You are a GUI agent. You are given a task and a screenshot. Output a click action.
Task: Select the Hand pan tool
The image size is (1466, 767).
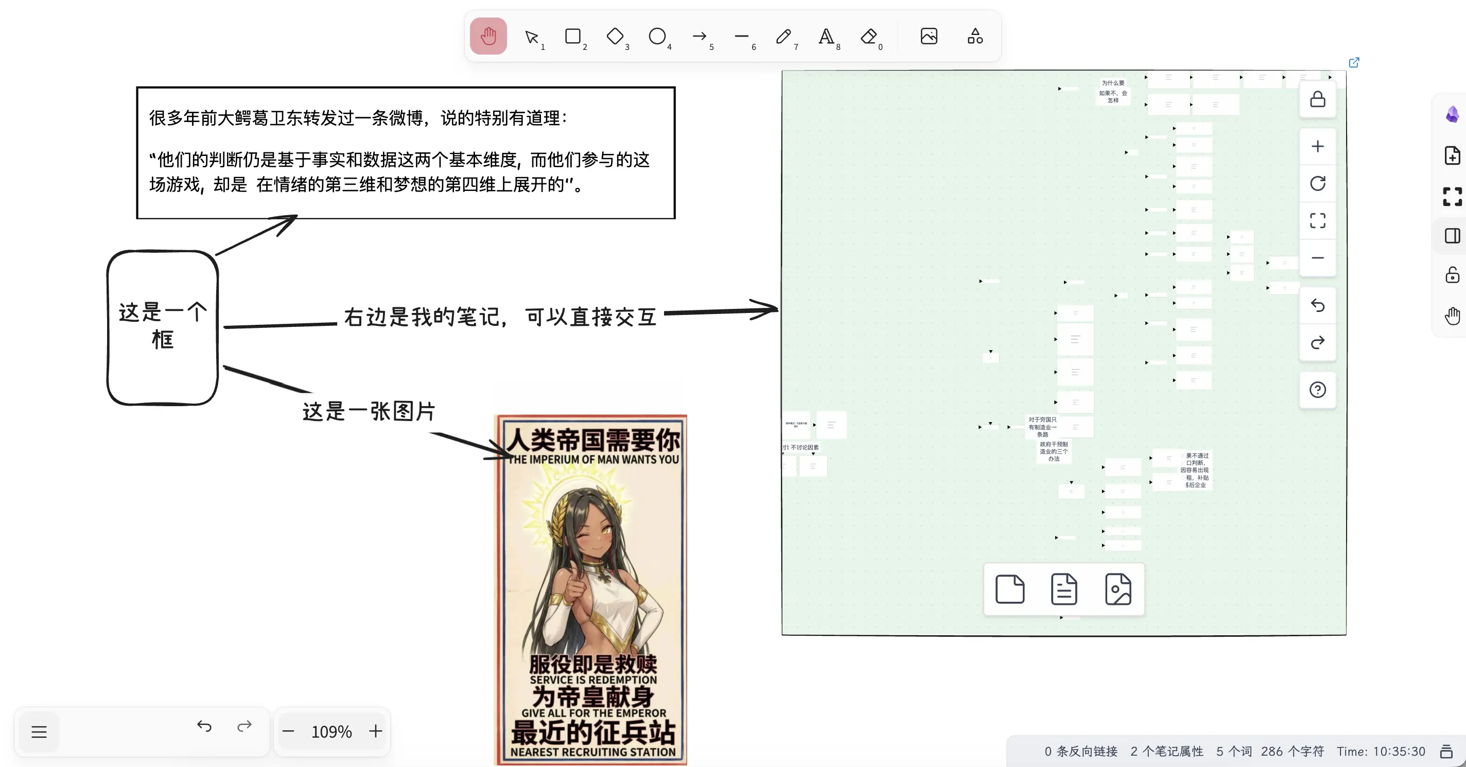pos(487,37)
